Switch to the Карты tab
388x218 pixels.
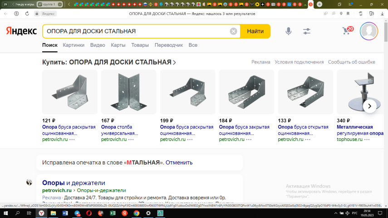[118, 45]
